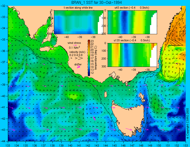Click the -38 latitude axis label on left axis

pyautogui.click(x=3, y=73)
